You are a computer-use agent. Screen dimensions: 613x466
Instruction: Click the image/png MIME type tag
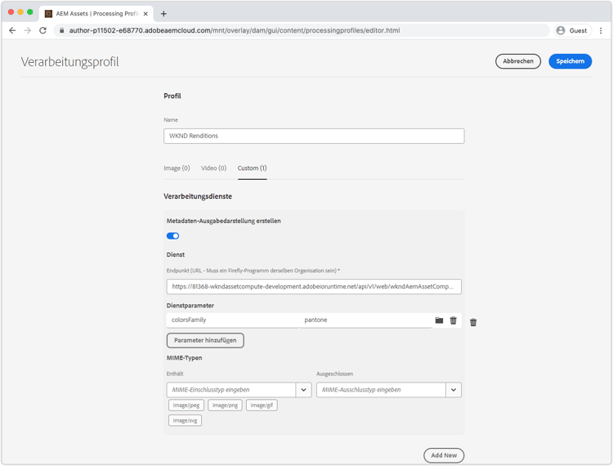[225, 405]
